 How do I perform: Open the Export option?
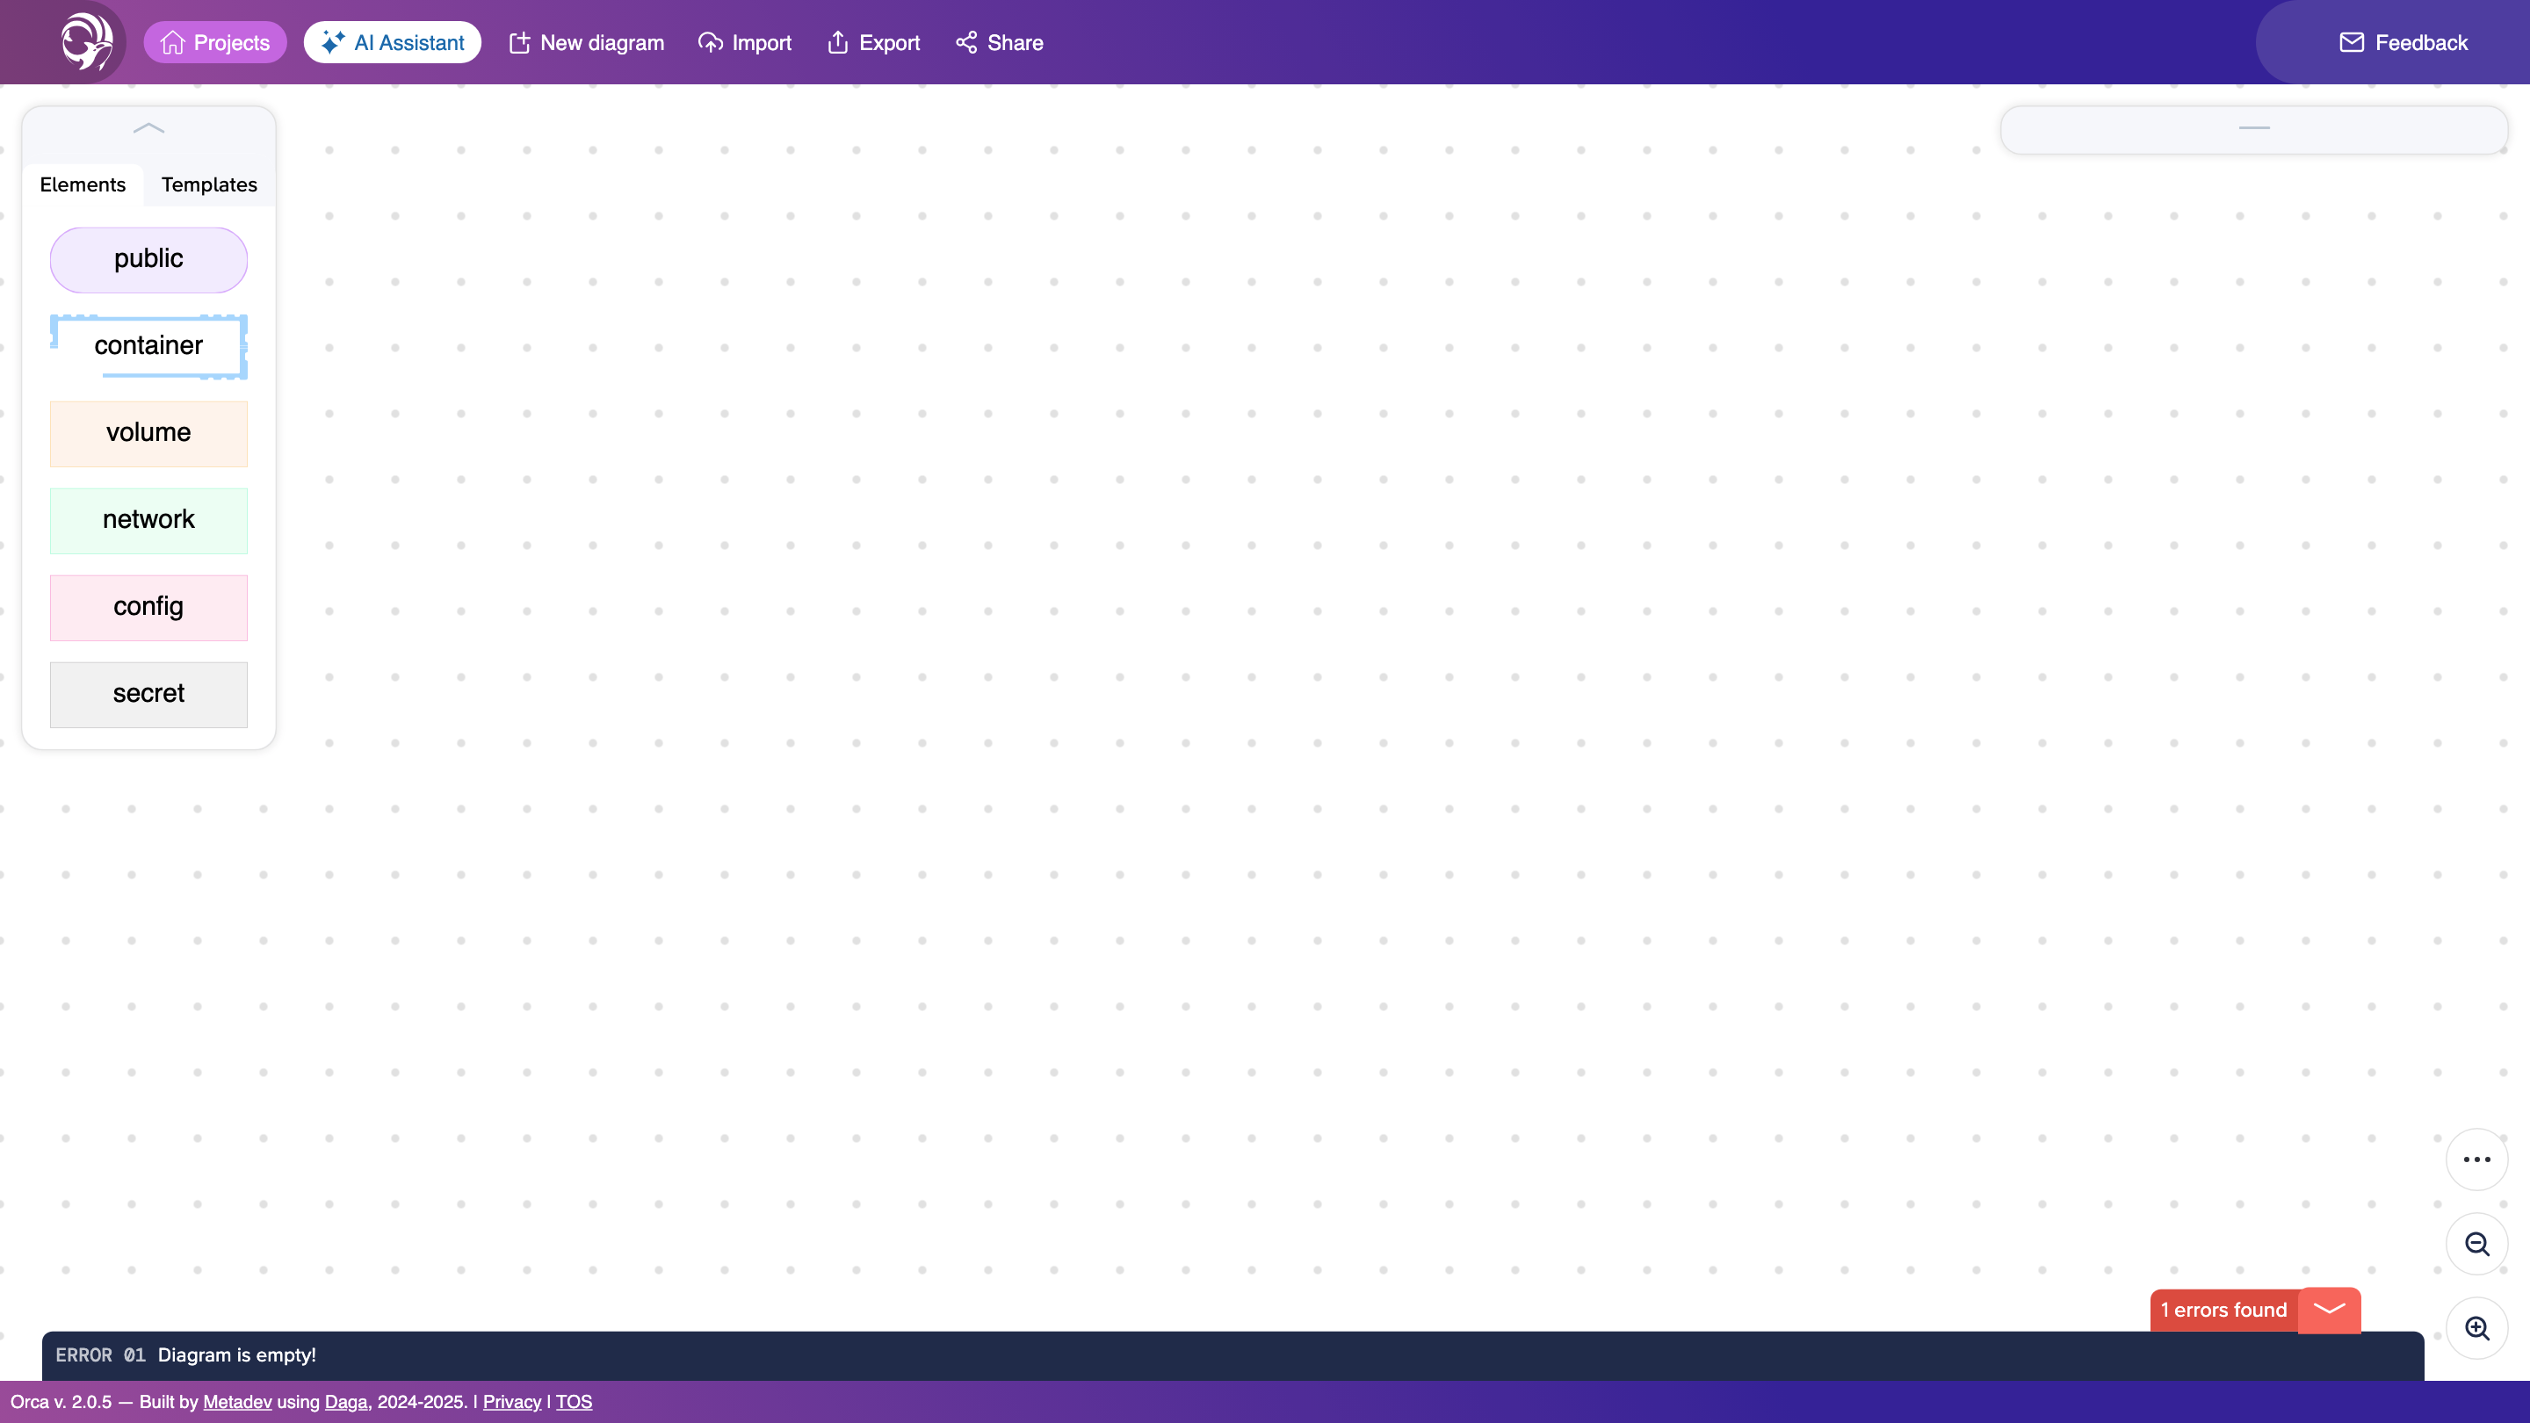coord(873,42)
